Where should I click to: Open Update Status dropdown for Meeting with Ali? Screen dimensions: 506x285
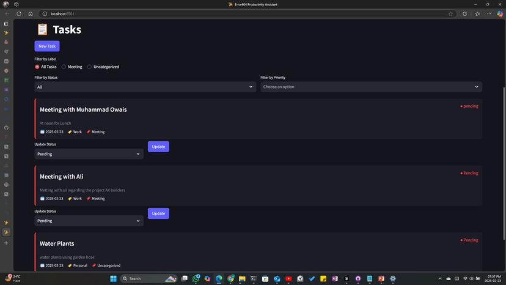coord(89,221)
